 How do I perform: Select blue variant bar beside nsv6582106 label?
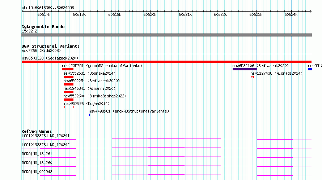310,69
